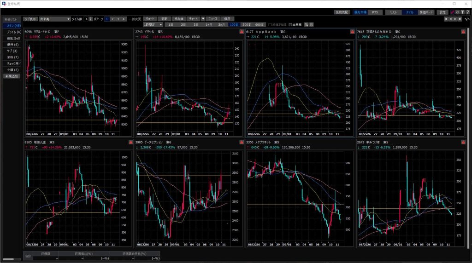Jump to the first page with skip-back arrow
This screenshot has width=472, height=263.
[x=446, y=19]
